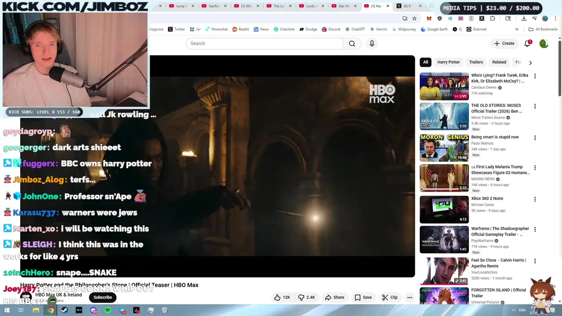562x316 pixels.
Task: Open Drudge bookmark
Action: [x=309, y=29]
